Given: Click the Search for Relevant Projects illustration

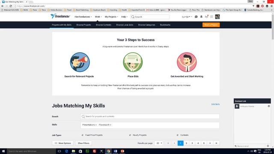Looking at the screenshot, I should tap(80, 62).
